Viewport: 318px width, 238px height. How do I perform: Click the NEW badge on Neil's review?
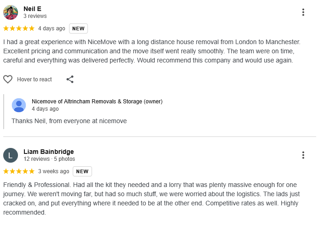click(78, 28)
